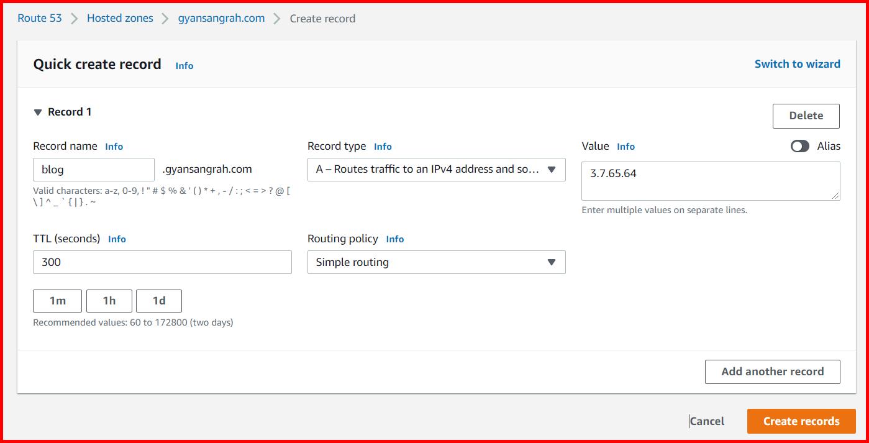
Task: Click Info beside Record name
Action: pos(114,146)
